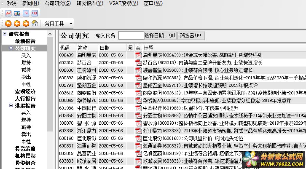This screenshot has height=169, width=306.
Task: Click the 选择日期..(D) button
Action: point(160,36)
